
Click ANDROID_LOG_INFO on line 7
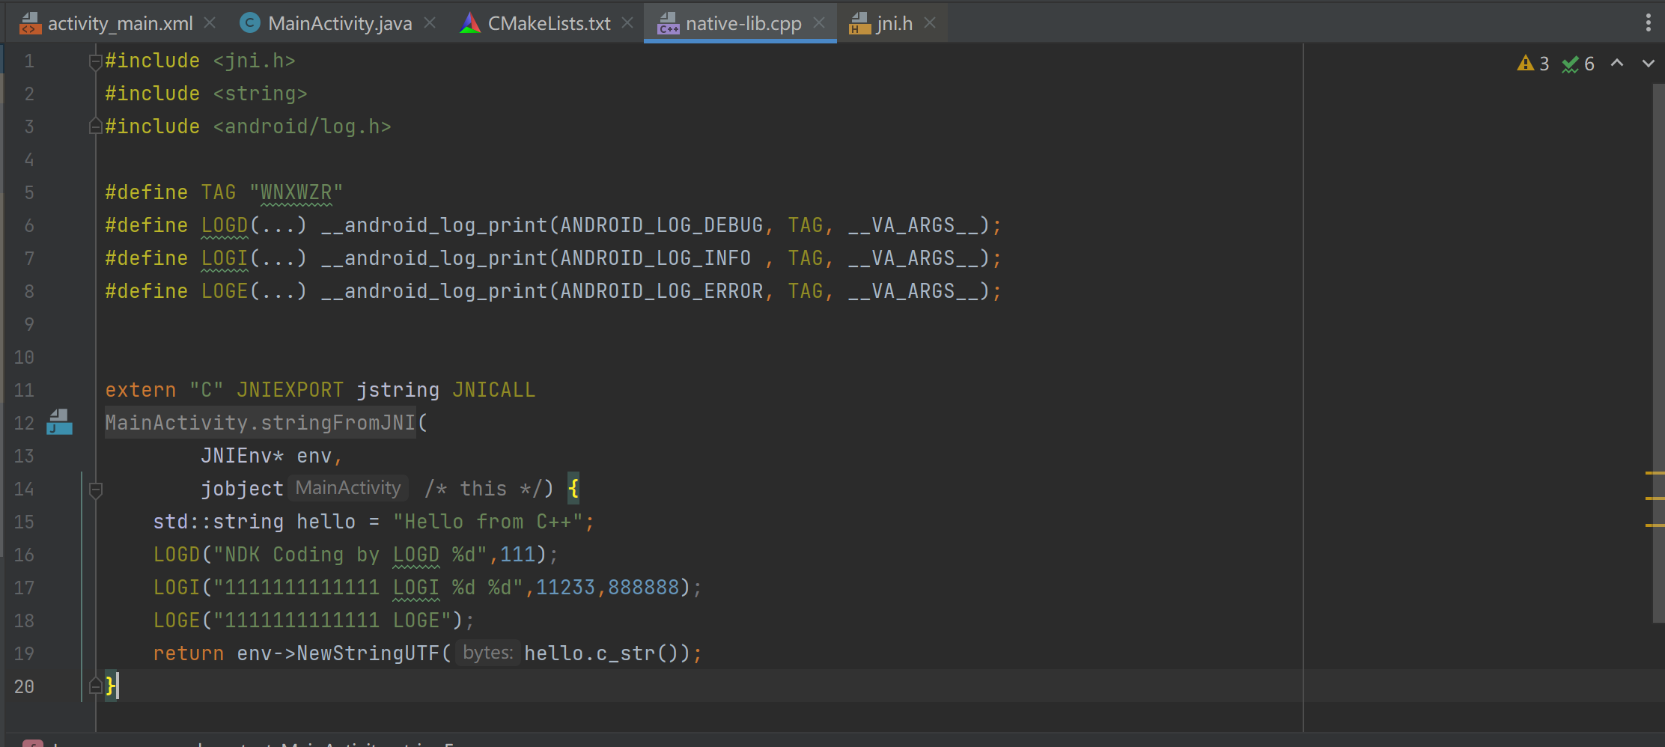[656, 258]
